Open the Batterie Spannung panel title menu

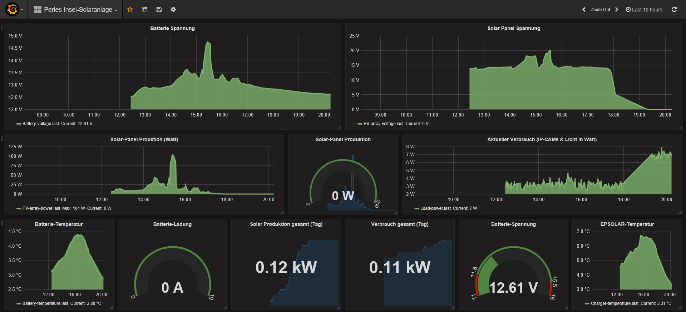(172, 28)
